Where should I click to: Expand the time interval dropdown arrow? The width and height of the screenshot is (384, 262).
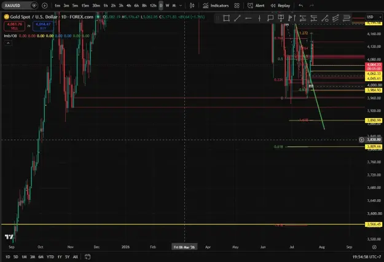181,6
